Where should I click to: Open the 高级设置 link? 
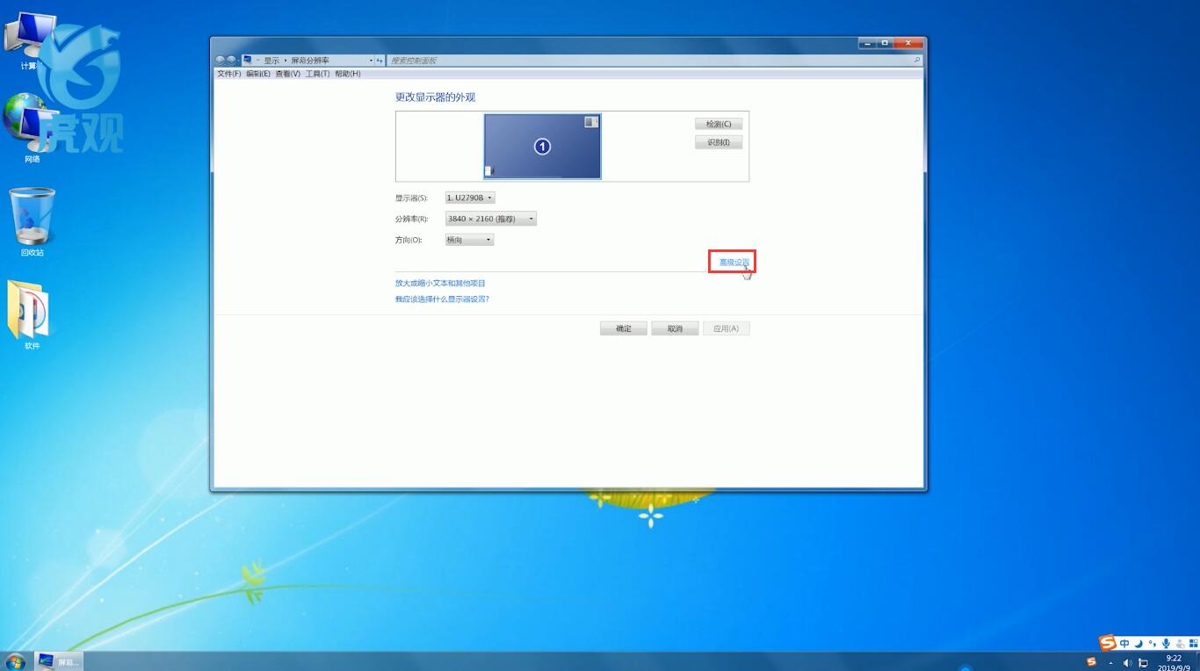pyautogui.click(x=734, y=262)
